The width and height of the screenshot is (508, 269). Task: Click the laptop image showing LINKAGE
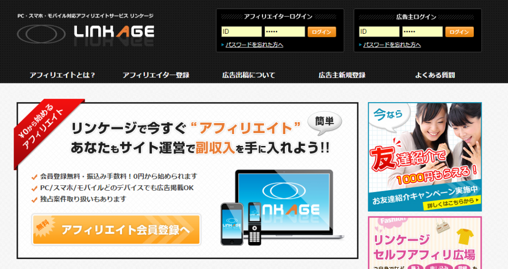pos(288,204)
